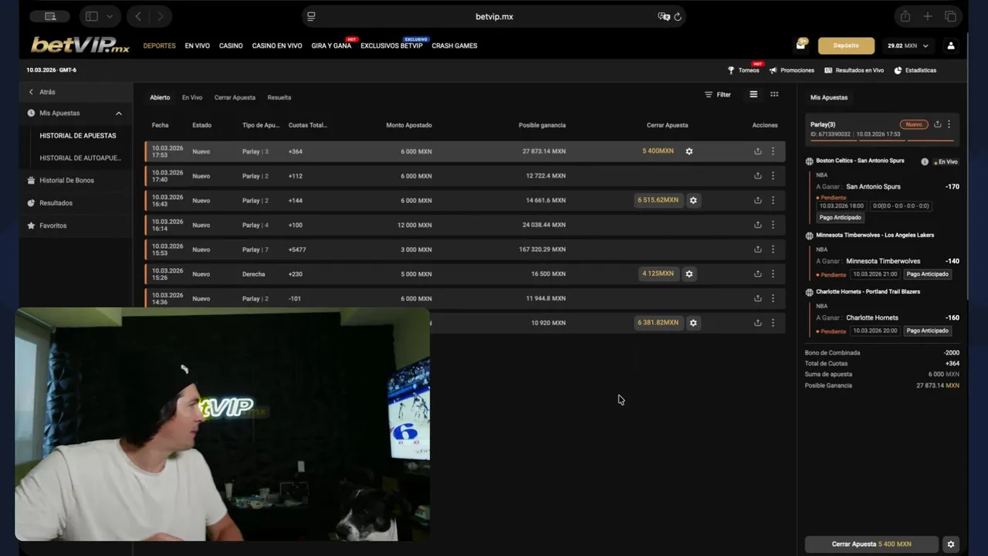Open EXCLUSIVOS BETVIP in navigation
988x556 pixels.
(391, 46)
